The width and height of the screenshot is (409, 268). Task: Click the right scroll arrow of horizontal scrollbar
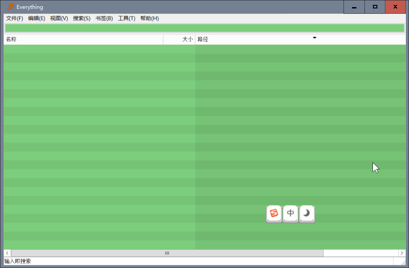(402, 253)
